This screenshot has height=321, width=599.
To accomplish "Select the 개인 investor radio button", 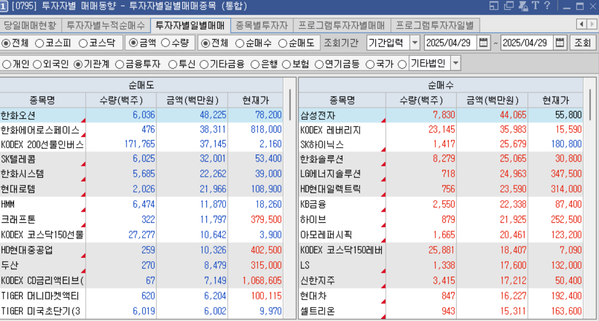I will pyautogui.click(x=6, y=65).
